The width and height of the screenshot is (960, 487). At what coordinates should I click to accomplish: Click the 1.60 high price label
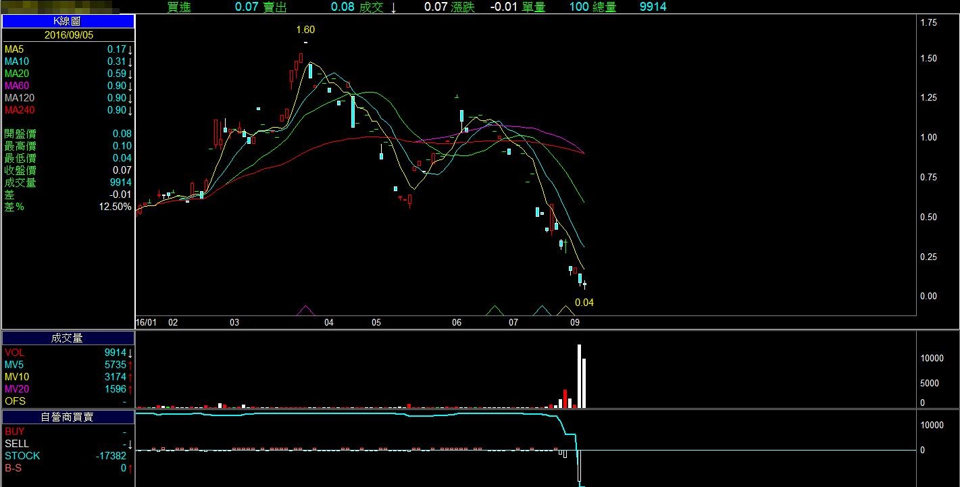[x=305, y=30]
